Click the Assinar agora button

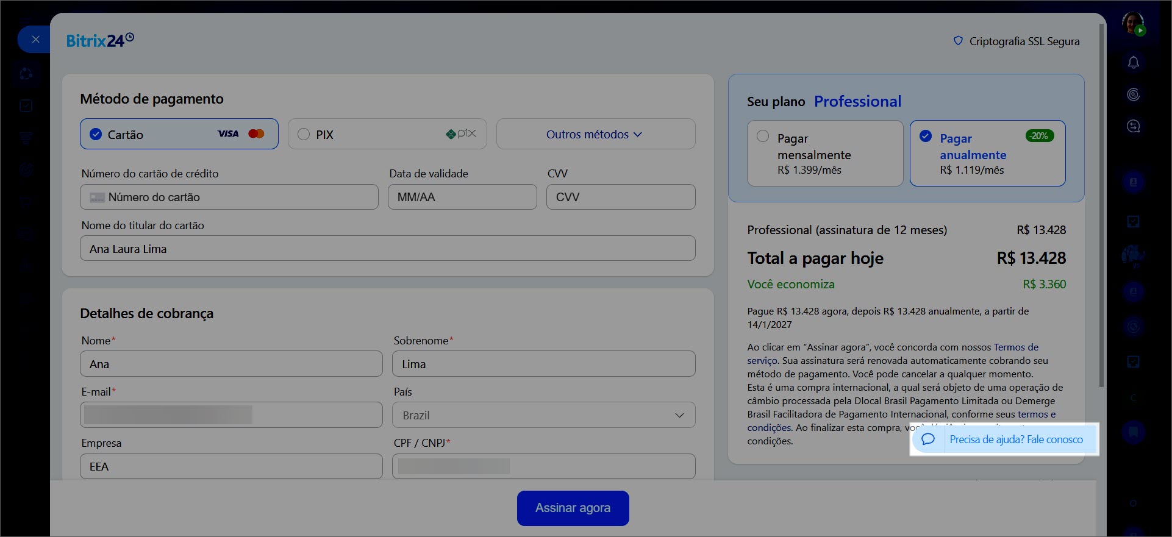click(573, 508)
